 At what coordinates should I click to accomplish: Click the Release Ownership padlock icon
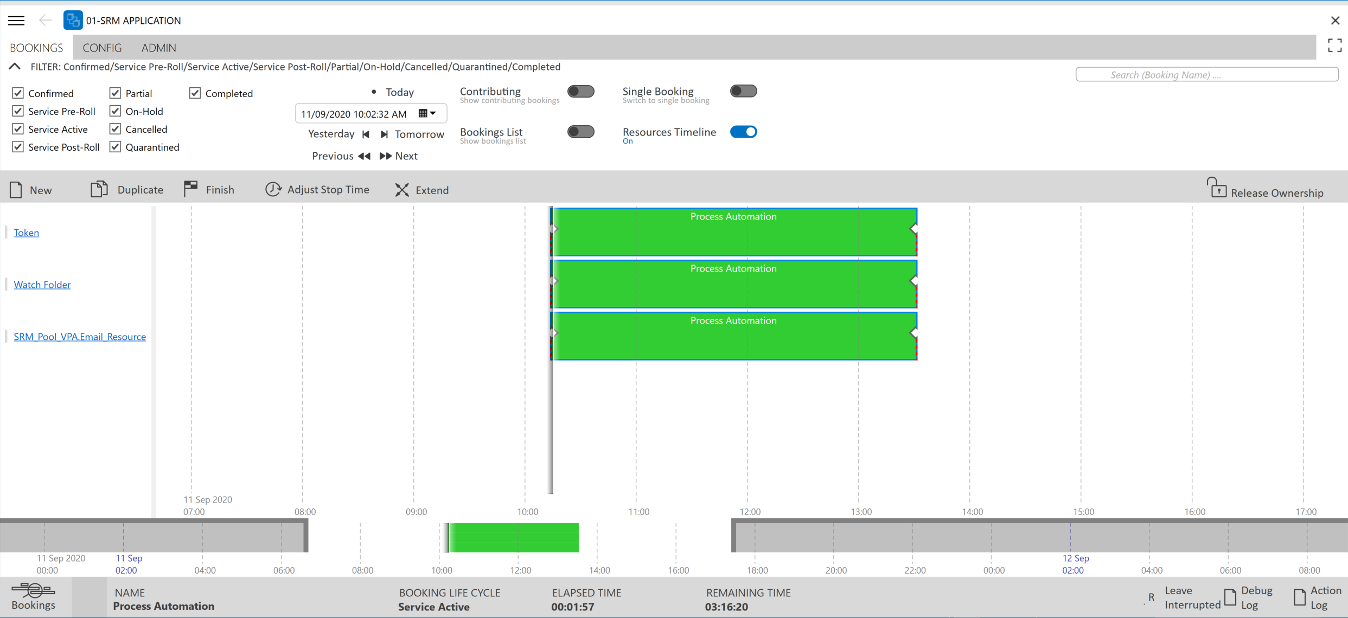[x=1218, y=187]
